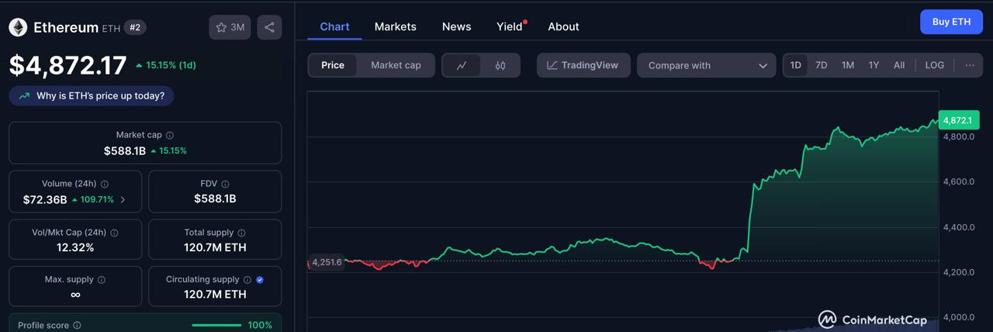Open TradingView chart mode
The height and width of the screenshot is (332, 993).
coord(583,65)
